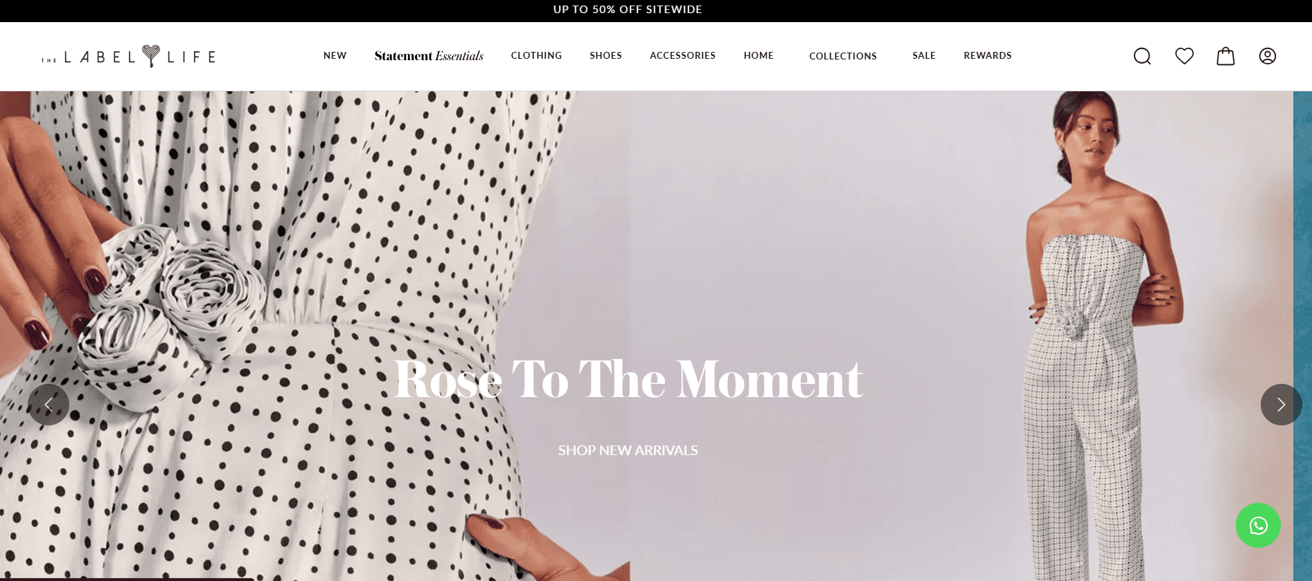Click the Rose To The Moment heading

click(x=628, y=379)
